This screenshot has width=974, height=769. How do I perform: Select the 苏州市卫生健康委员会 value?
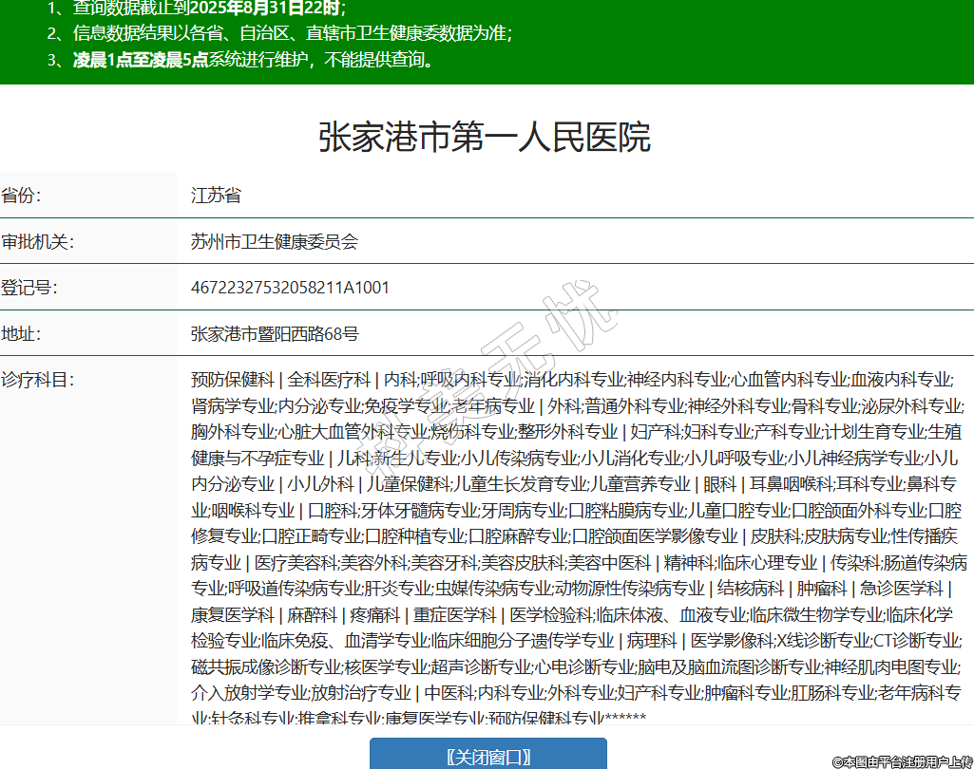274,241
